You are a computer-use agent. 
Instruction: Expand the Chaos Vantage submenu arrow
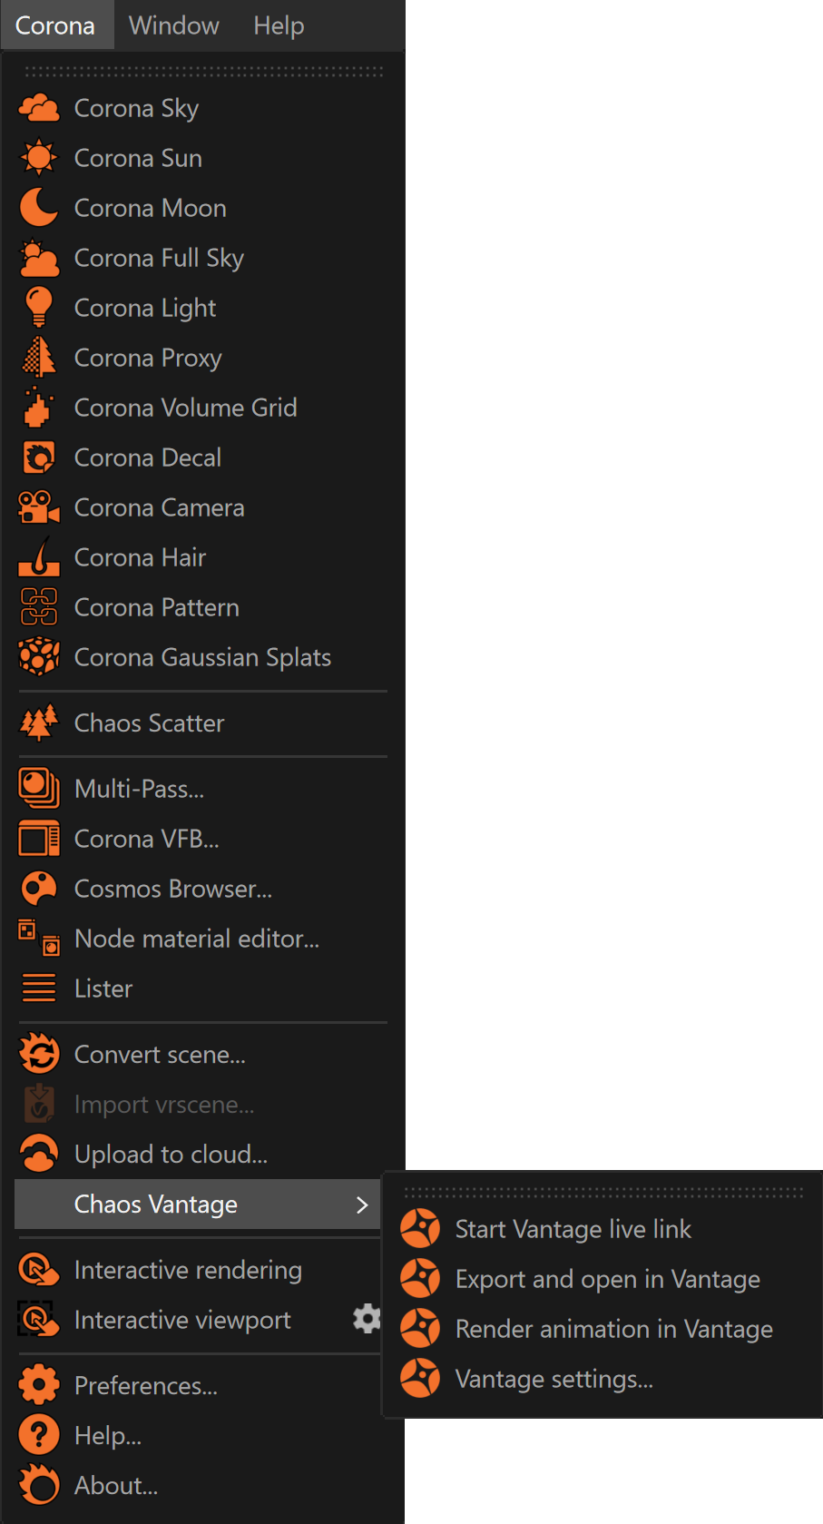click(362, 1204)
